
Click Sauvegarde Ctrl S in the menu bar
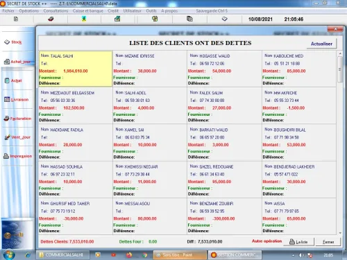(x=212, y=11)
